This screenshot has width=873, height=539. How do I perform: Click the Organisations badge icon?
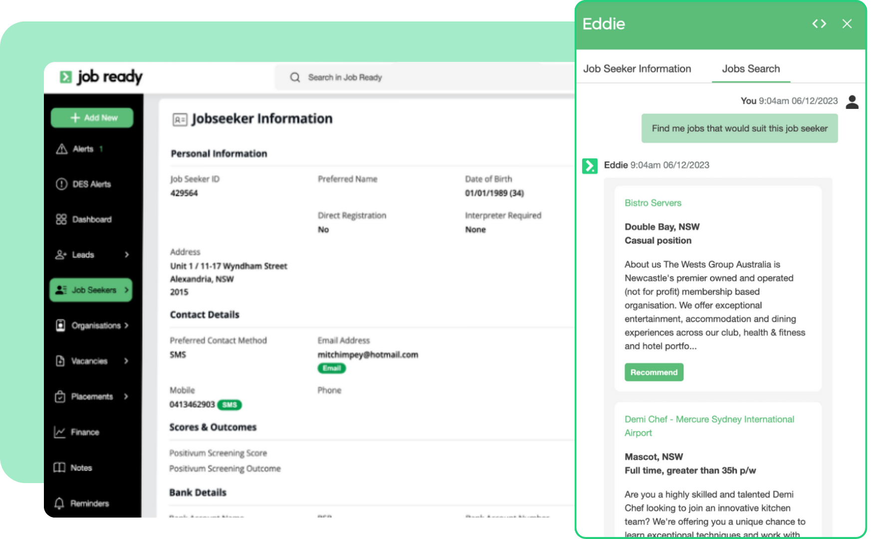point(60,325)
